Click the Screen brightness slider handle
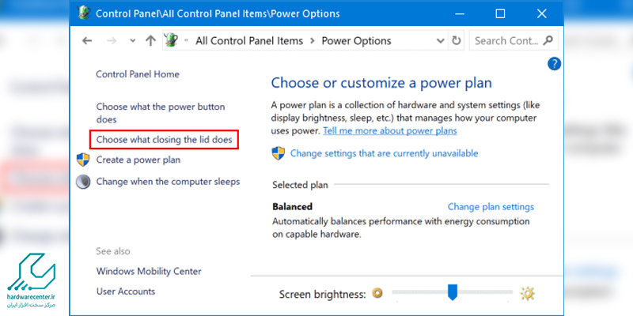 [453, 293]
